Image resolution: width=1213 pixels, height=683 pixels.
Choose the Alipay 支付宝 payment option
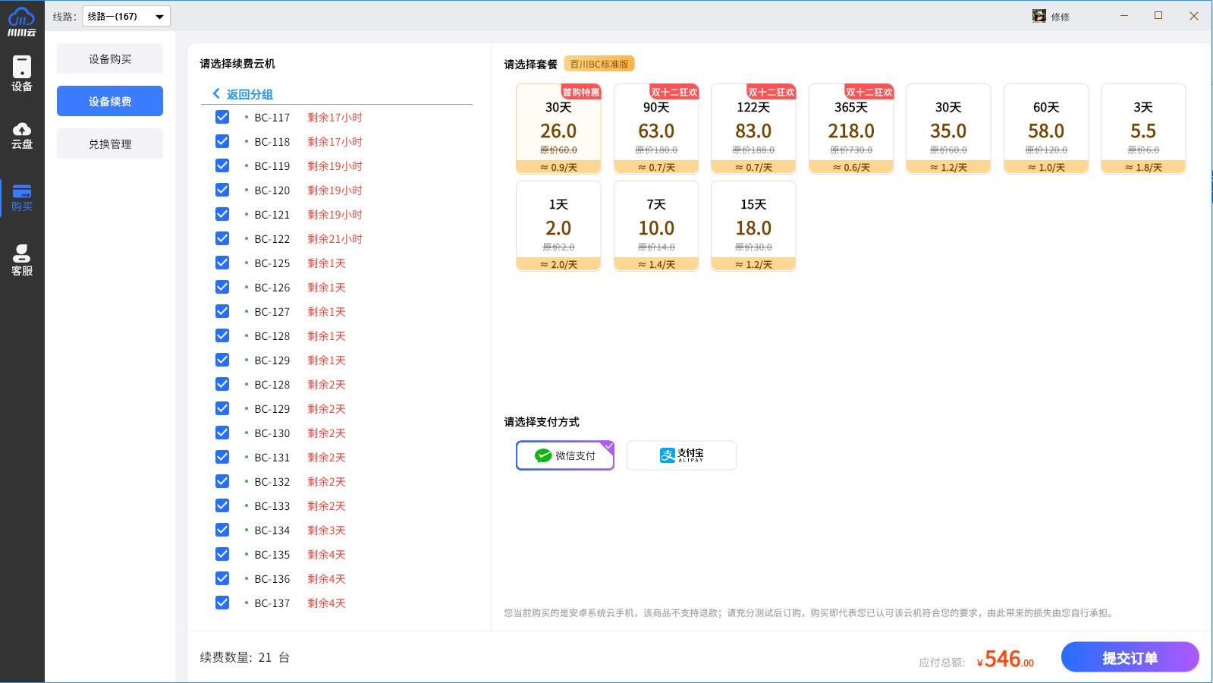click(681, 455)
